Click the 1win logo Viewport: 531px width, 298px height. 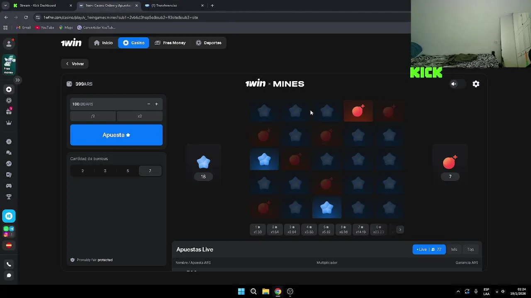point(71,43)
